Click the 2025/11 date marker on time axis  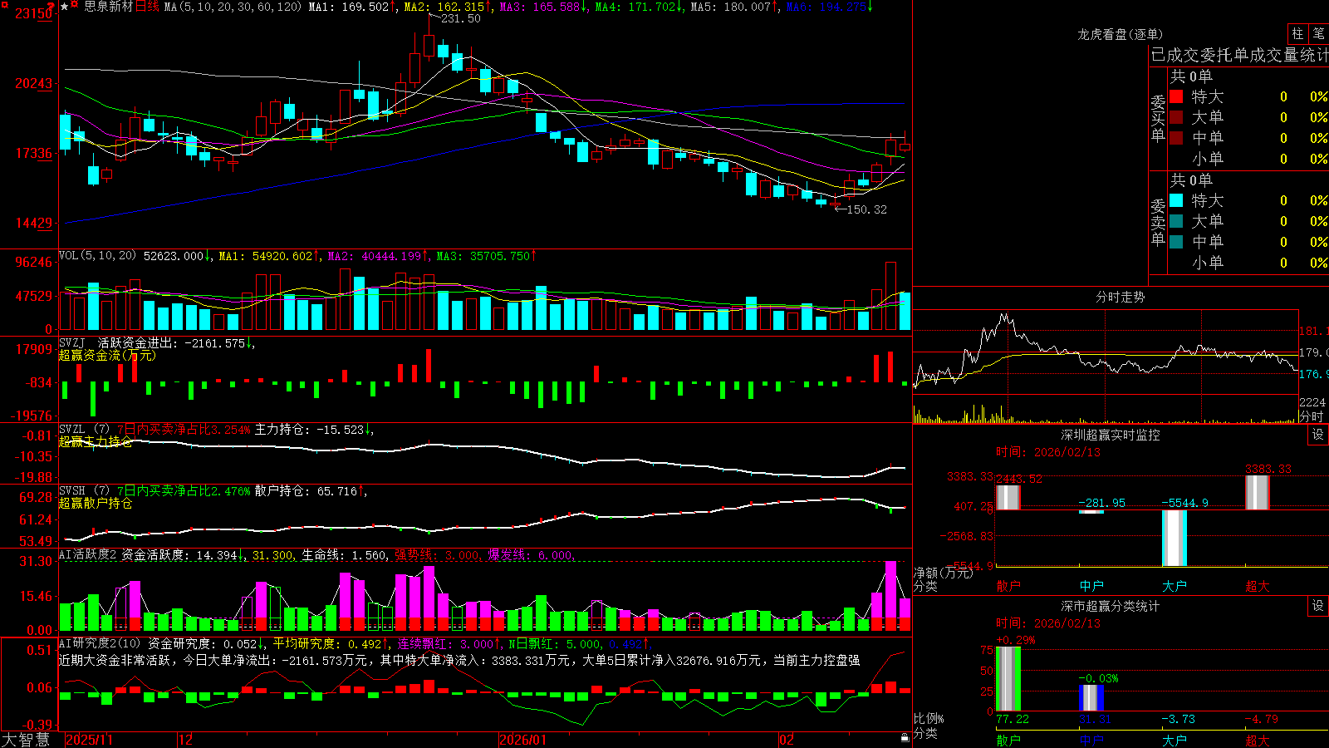[89, 740]
